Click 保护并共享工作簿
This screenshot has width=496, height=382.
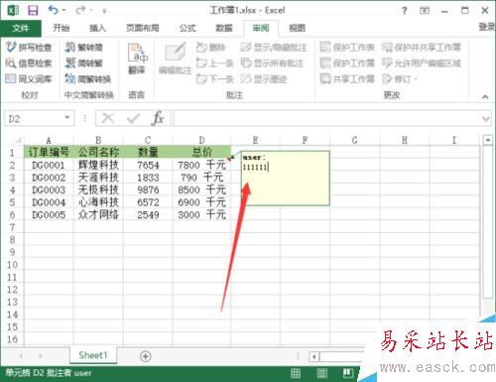[x=422, y=48]
